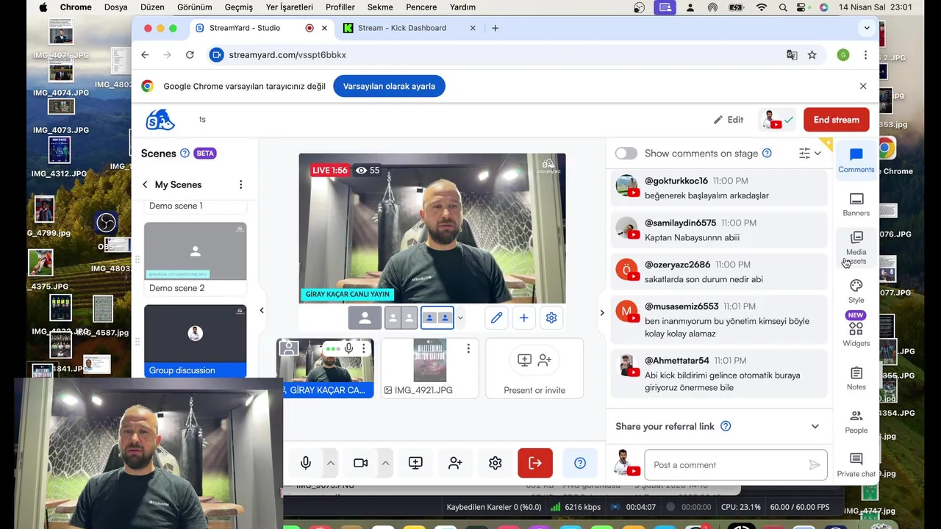
Task: Open the Görünüm menu
Action: coord(194,7)
